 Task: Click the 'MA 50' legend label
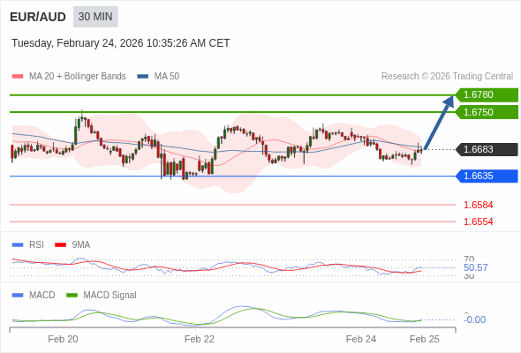click(167, 77)
